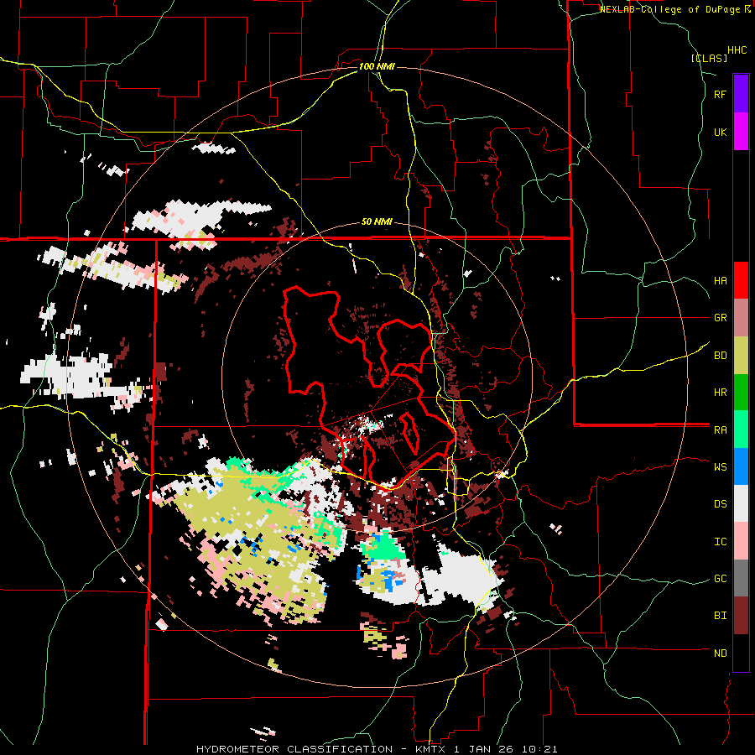This screenshot has height=755, width=755.
Task: Click the BD legend label
Action: tap(720, 356)
